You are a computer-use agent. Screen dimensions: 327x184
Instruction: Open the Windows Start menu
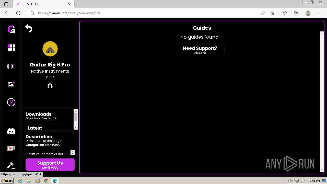pos(7,181)
